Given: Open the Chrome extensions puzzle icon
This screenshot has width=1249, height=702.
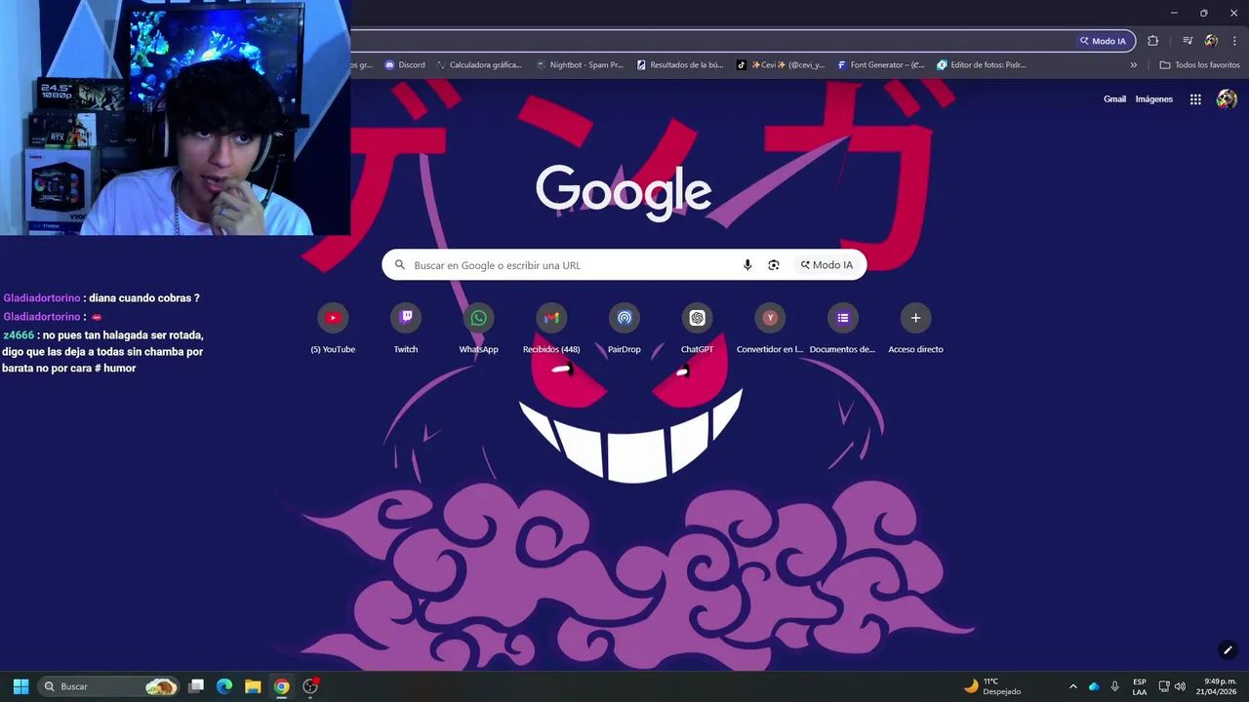Looking at the screenshot, I should (x=1153, y=41).
